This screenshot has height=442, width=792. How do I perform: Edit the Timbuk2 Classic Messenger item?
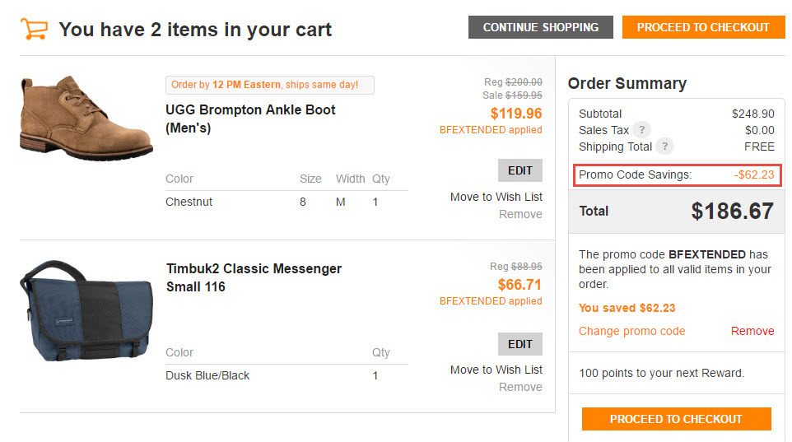519,344
